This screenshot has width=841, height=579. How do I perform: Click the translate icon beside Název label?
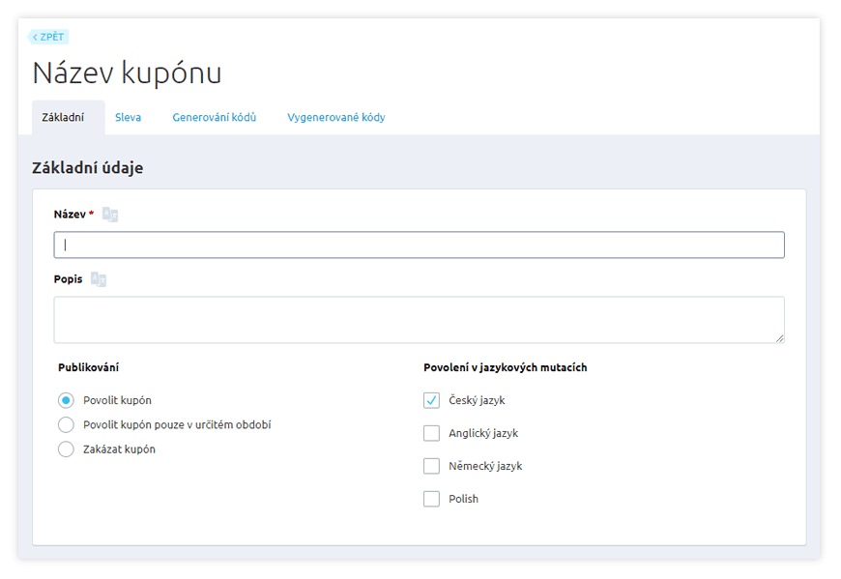tap(110, 215)
